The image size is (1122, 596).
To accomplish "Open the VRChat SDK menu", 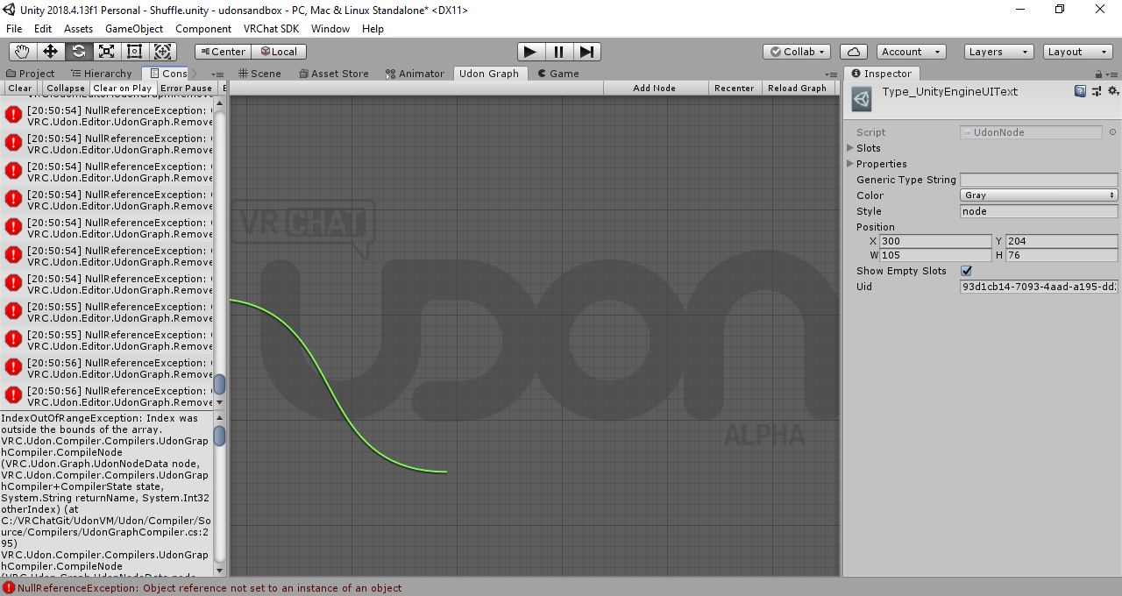I will click(x=271, y=29).
